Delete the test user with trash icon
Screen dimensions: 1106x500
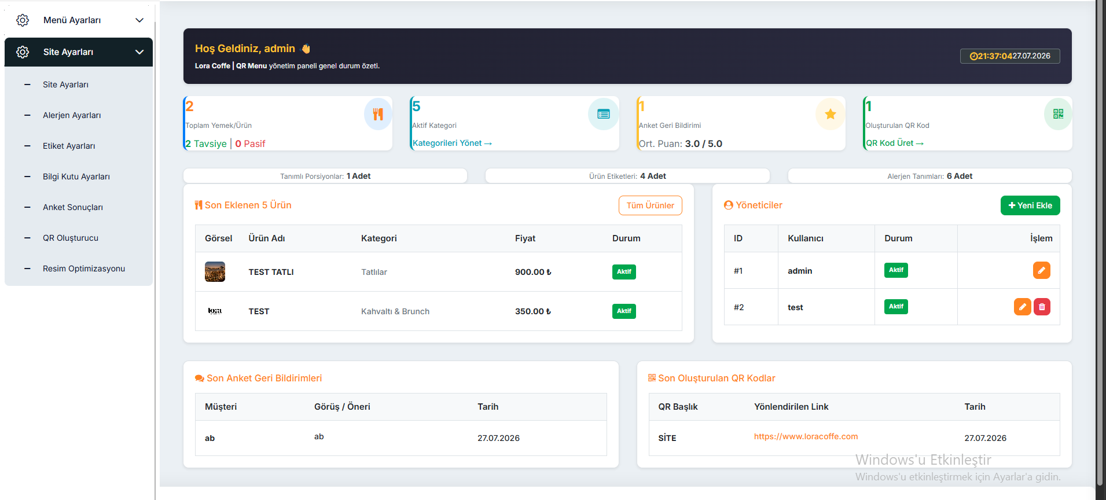(x=1042, y=307)
